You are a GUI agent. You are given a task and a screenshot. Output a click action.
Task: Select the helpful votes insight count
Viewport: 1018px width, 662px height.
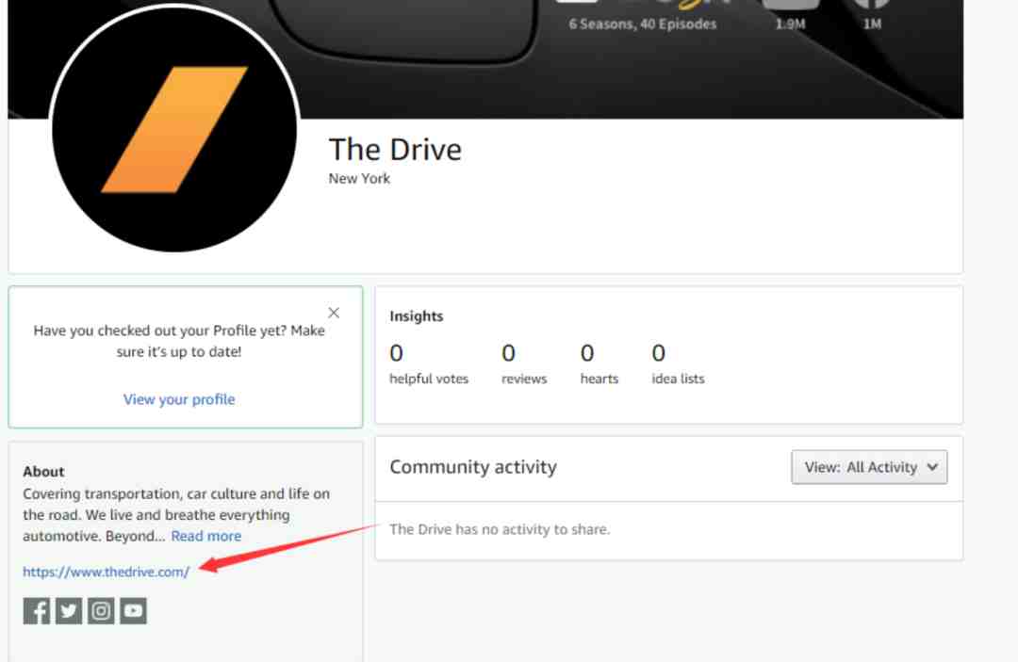pyautogui.click(x=396, y=353)
